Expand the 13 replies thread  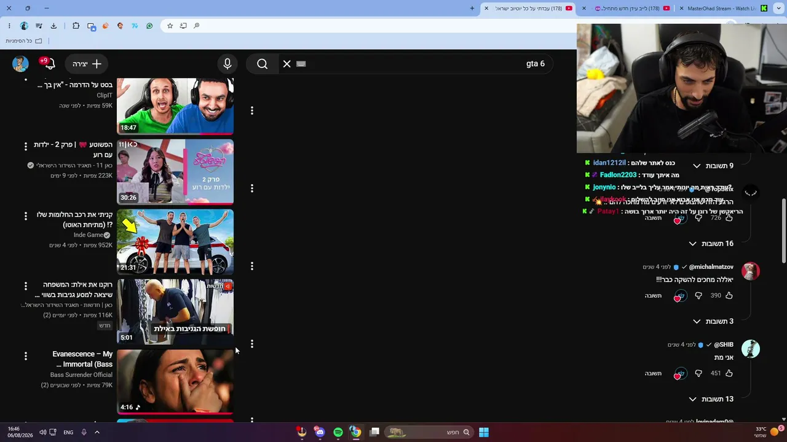711,399
